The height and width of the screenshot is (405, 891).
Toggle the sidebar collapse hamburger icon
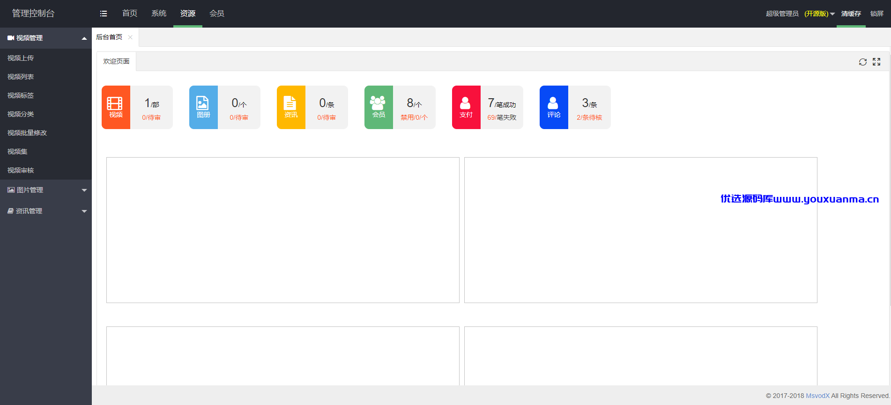click(x=104, y=14)
